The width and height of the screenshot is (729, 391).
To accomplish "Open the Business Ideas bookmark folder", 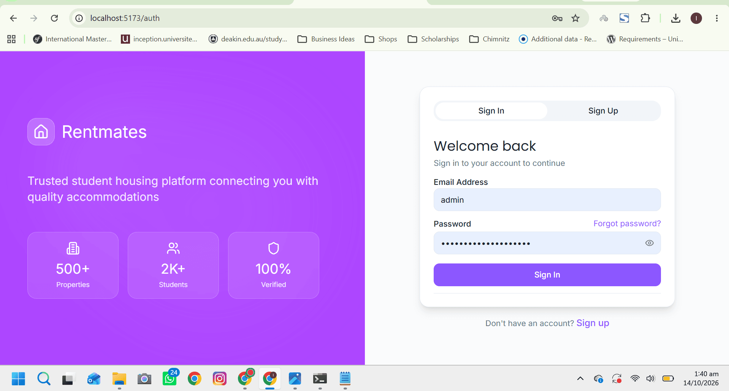I will 326,39.
